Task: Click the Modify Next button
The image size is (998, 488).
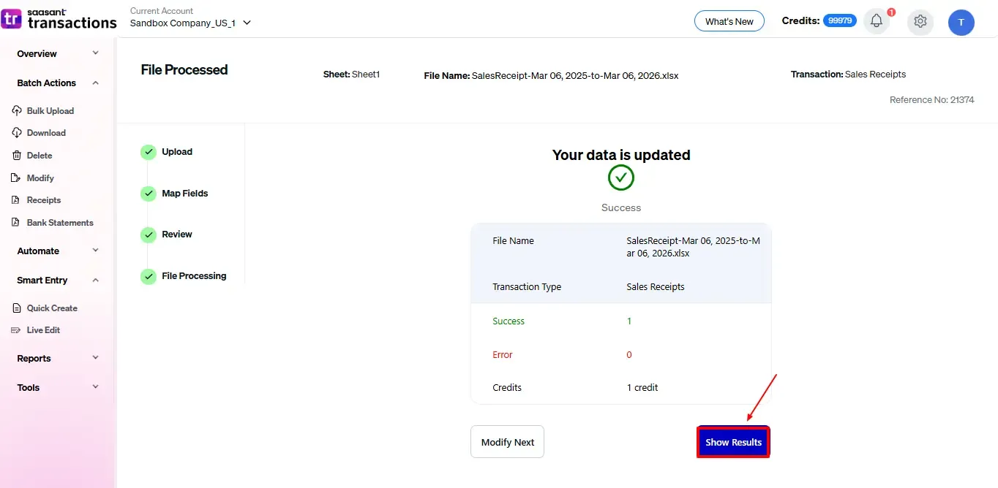Action: (x=507, y=442)
